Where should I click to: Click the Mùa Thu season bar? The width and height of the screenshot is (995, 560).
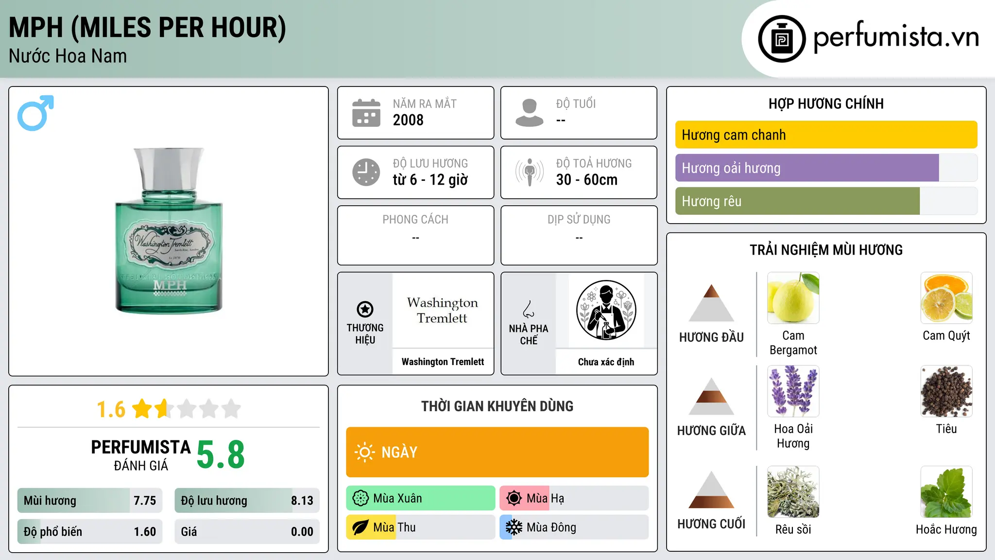(421, 527)
